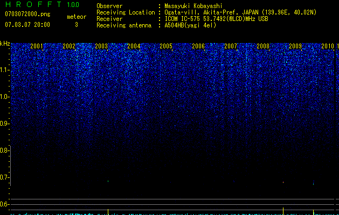Select the ICOM IC-575 receiver description

tap(216, 19)
